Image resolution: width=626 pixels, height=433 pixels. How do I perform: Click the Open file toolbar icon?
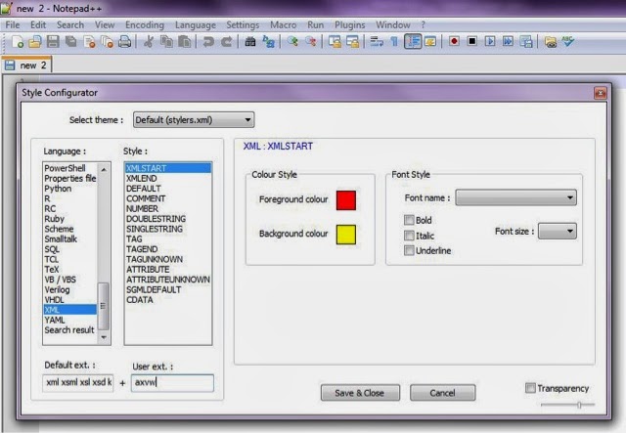pos(35,41)
